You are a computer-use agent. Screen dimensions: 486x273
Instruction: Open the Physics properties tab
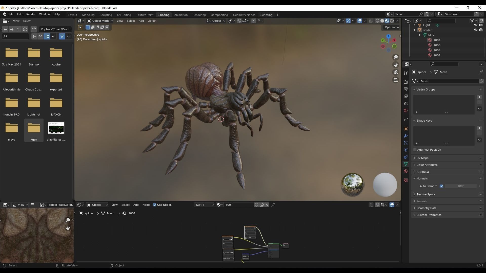pos(406,150)
